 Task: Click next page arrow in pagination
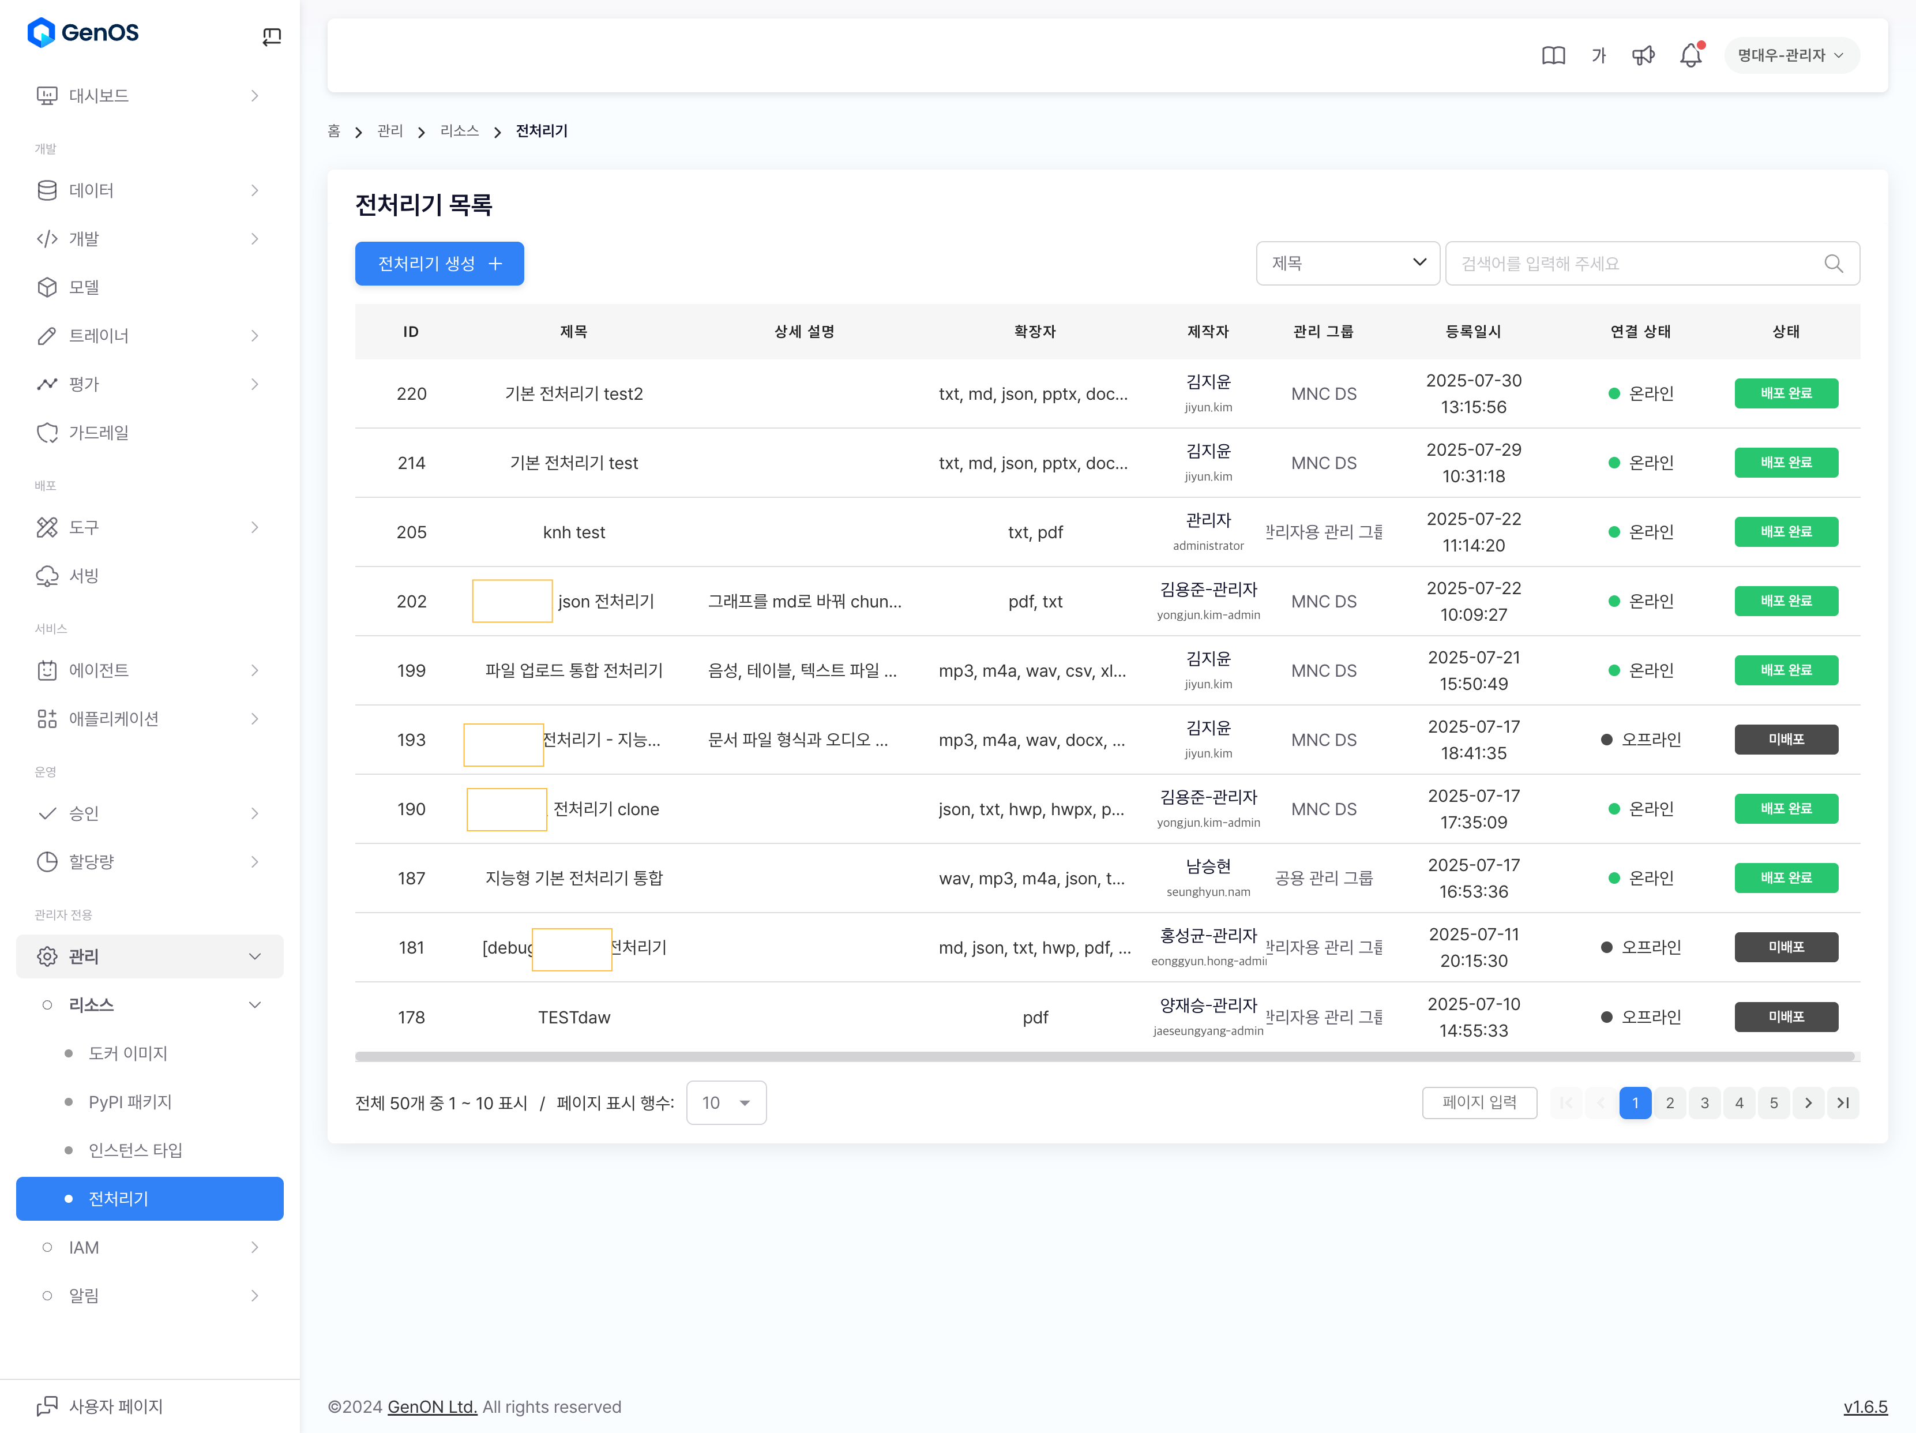point(1808,1103)
